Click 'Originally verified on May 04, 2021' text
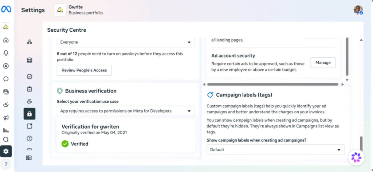 pyautogui.click(x=94, y=133)
